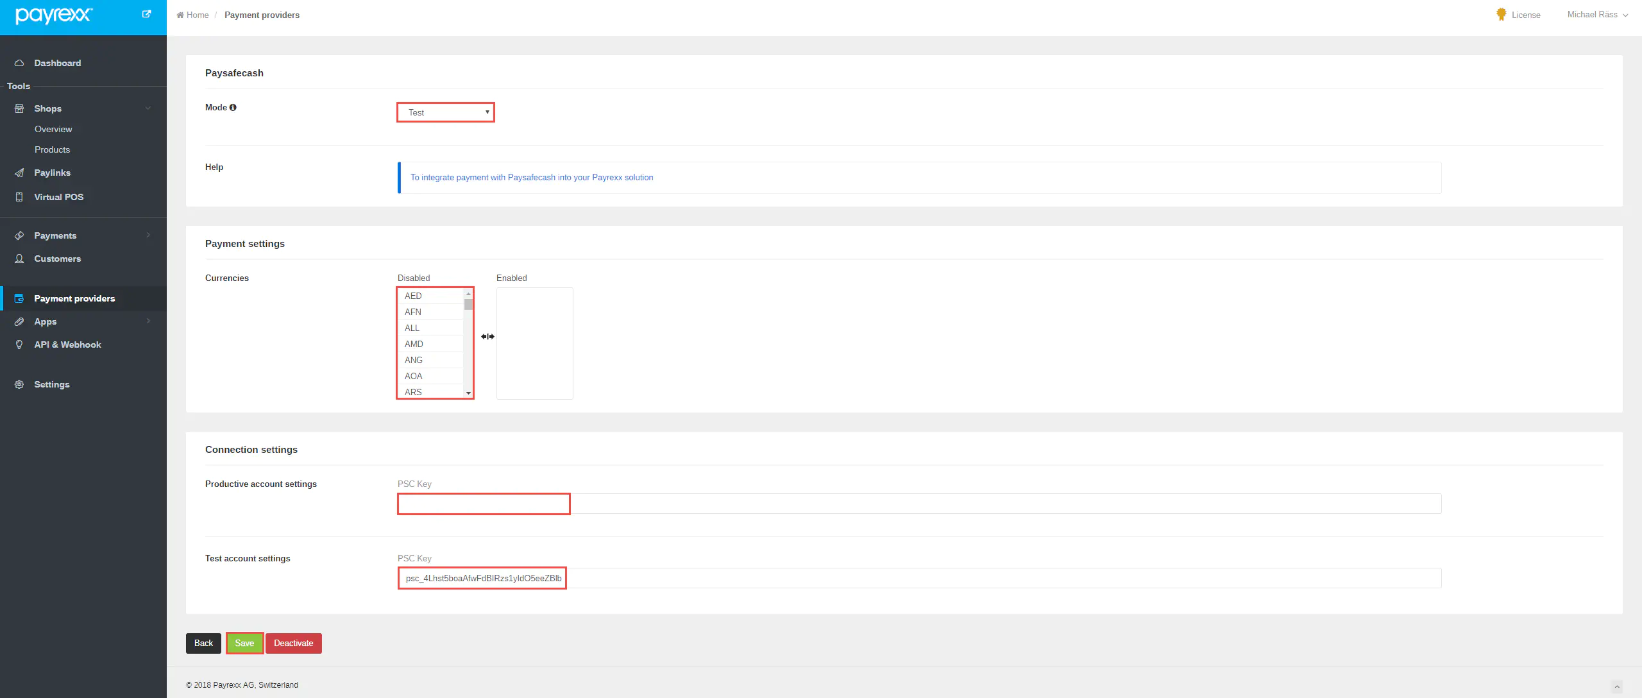This screenshot has height=698, width=1642.
Task: Expand the Michael Räss user menu
Action: [x=1597, y=15]
